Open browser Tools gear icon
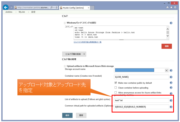180x122 pixels. click(175, 7)
